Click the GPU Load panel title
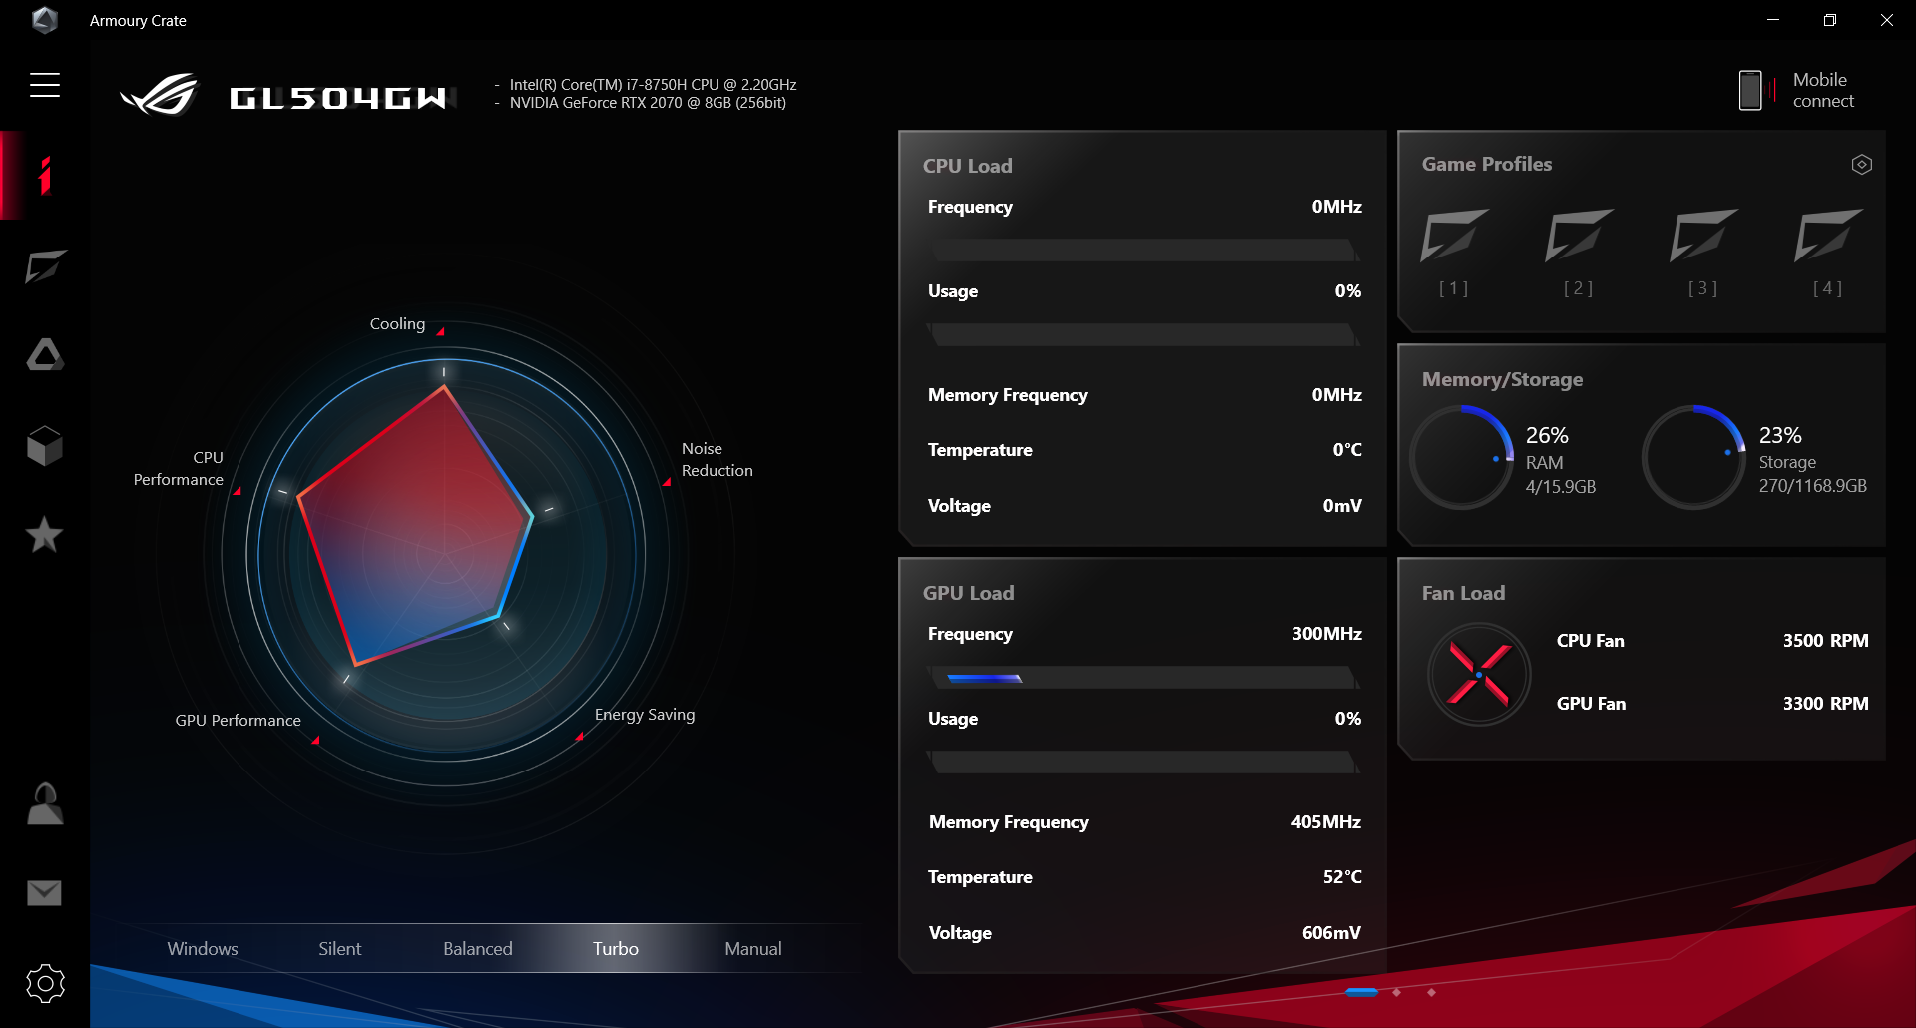 [x=968, y=593]
